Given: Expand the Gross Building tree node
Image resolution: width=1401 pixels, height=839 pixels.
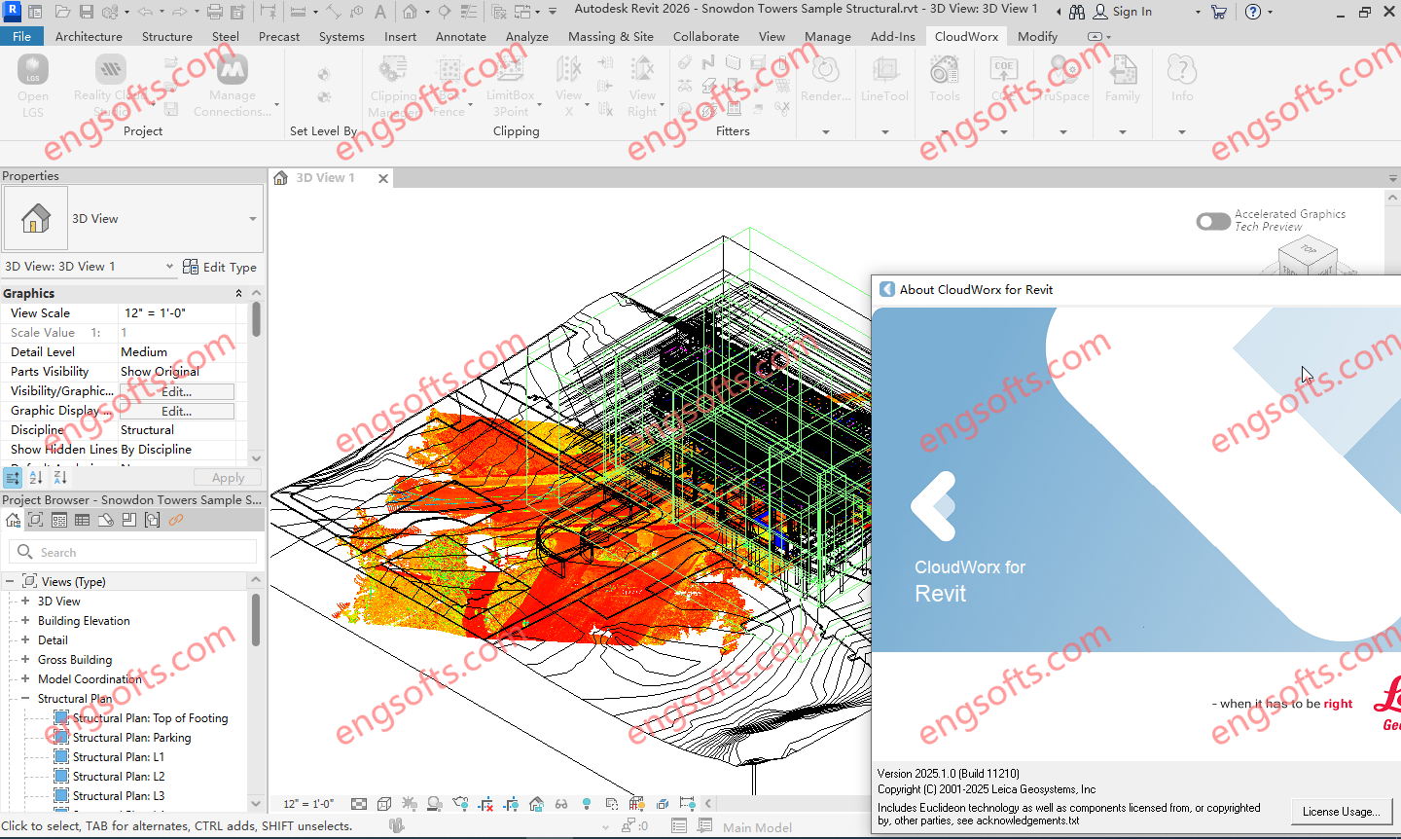Looking at the screenshot, I should pyautogui.click(x=25, y=660).
